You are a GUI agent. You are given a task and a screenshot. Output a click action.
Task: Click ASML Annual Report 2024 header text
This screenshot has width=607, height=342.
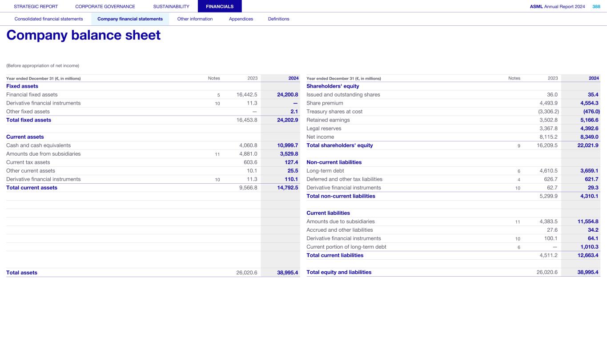tap(557, 7)
